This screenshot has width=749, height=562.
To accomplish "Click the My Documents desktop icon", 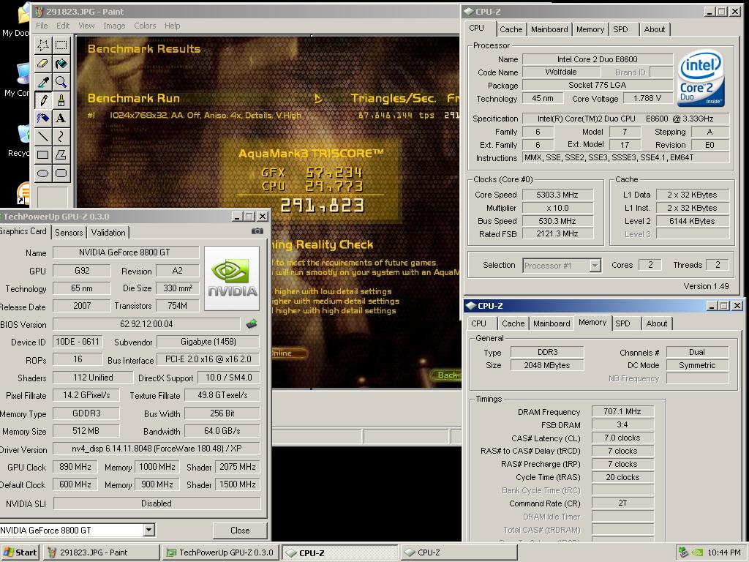I will 16,21.
